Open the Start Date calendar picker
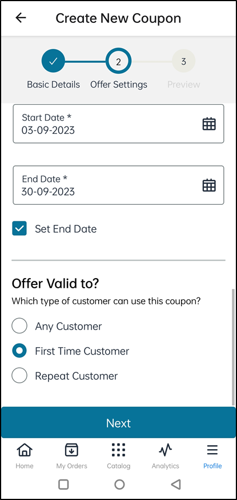The width and height of the screenshot is (237, 500). 209,124
